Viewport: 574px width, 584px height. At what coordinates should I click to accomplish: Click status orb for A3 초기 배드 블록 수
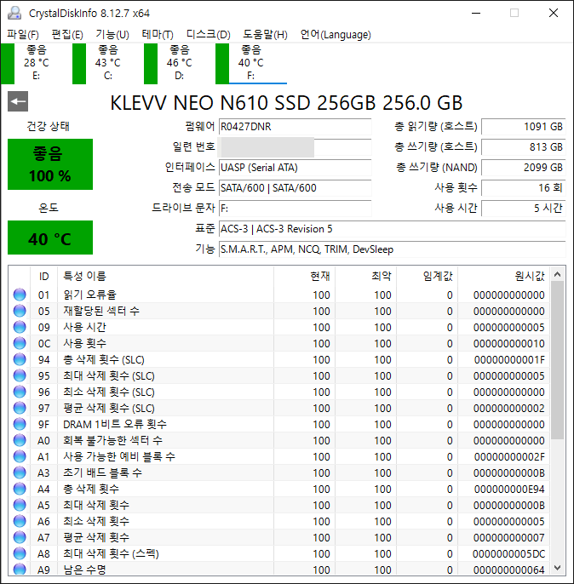20,472
